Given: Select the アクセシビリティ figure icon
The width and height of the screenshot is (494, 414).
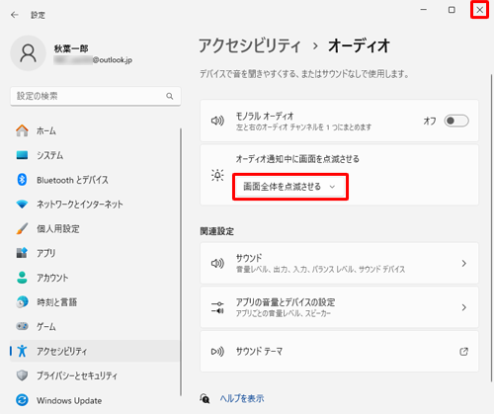Looking at the screenshot, I should (x=22, y=351).
